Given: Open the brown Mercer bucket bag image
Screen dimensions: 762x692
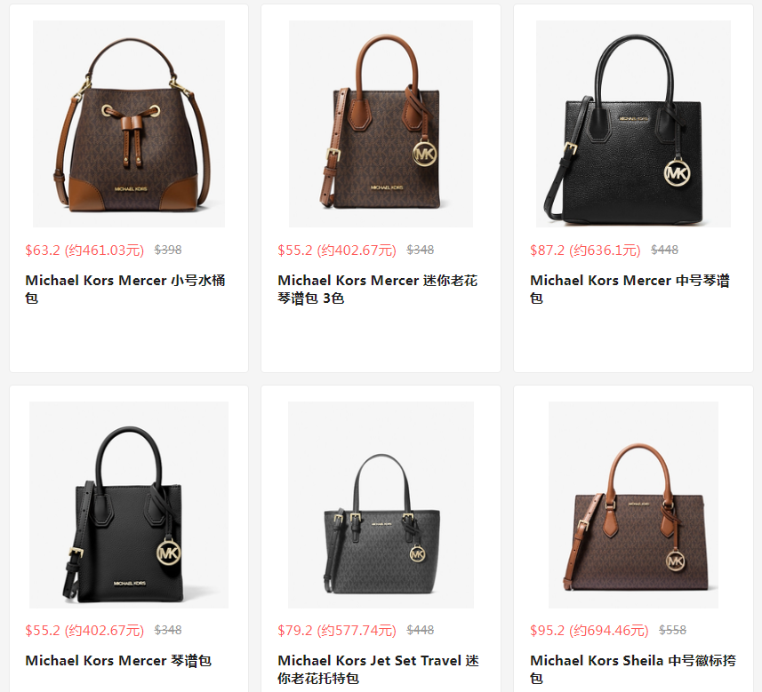Looking at the screenshot, I should click(x=129, y=123).
